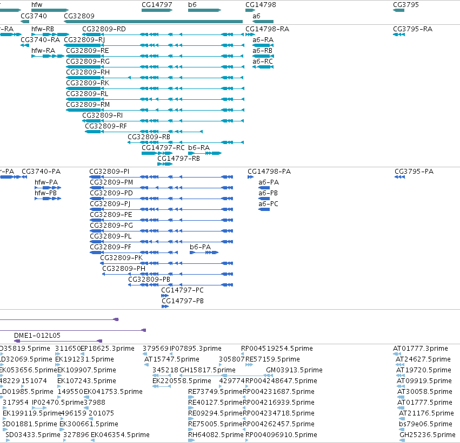The image size is (460, 443).
Task: Open transcript hfw-RB
Action: click(x=43, y=29)
